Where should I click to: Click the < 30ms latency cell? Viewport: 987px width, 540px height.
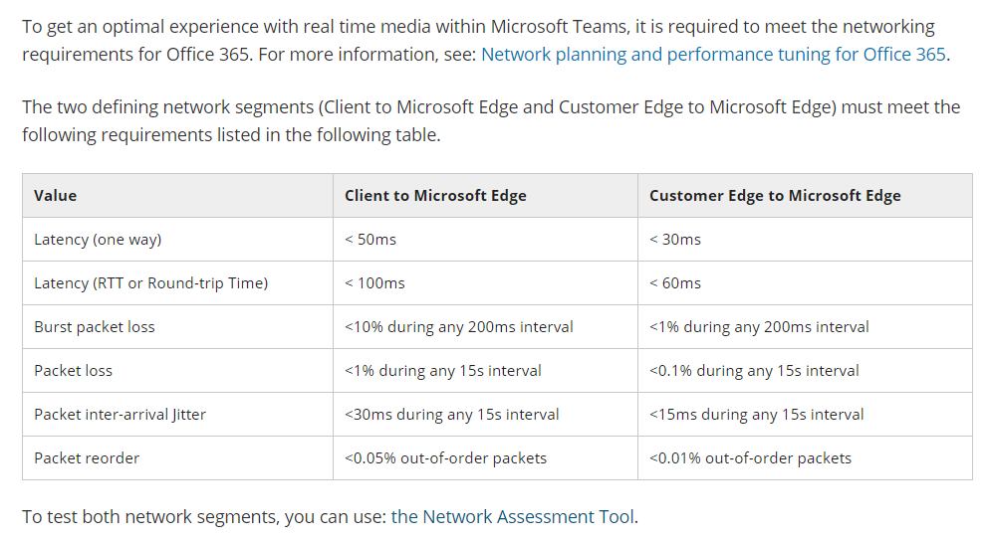coord(674,240)
